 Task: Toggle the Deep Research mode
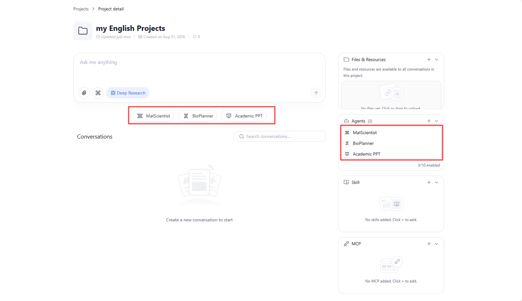pos(128,93)
